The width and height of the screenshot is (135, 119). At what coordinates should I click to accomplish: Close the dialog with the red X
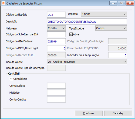click(x=130, y=3)
